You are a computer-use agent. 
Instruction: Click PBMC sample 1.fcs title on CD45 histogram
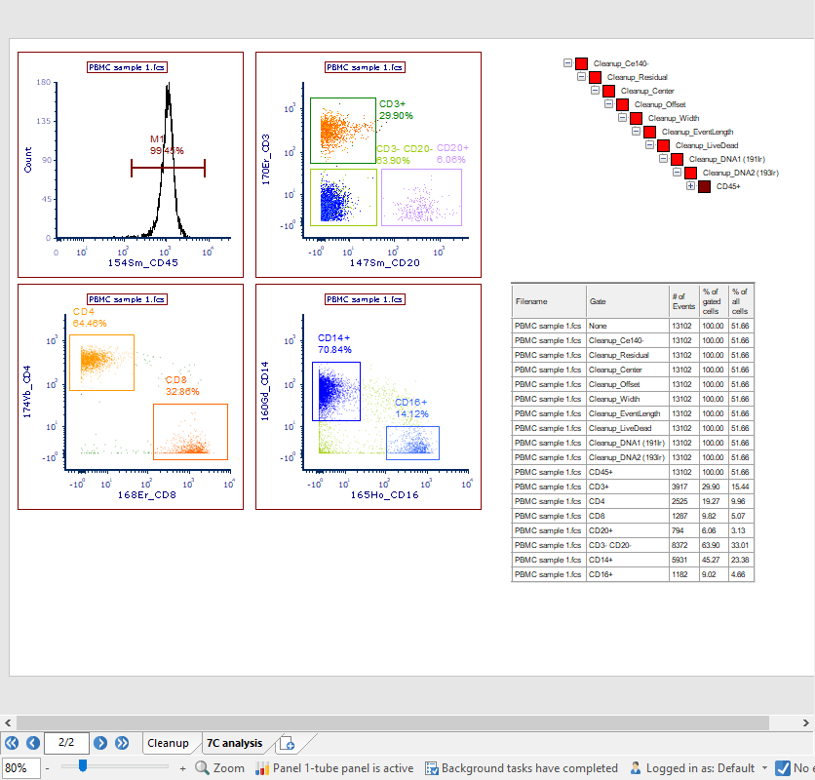click(x=127, y=67)
